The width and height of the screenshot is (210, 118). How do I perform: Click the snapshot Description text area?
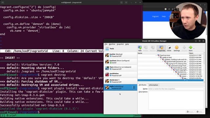click(176, 100)
